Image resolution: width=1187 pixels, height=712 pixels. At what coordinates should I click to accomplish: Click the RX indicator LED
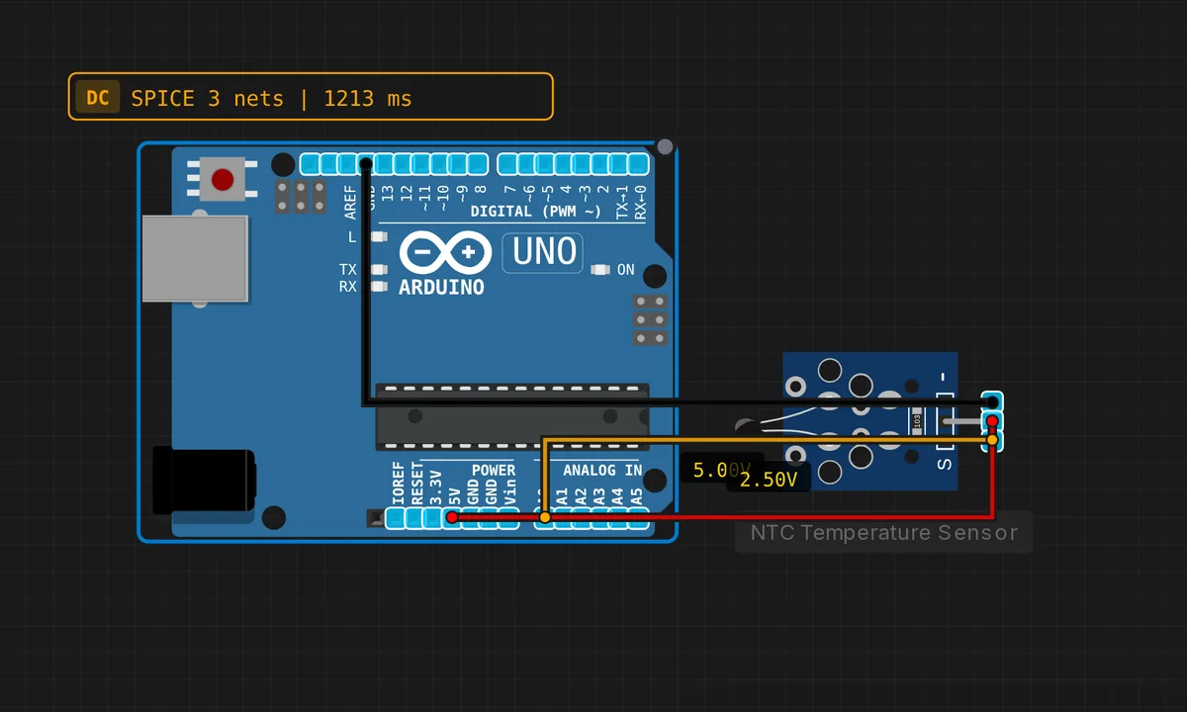[378, 287]
